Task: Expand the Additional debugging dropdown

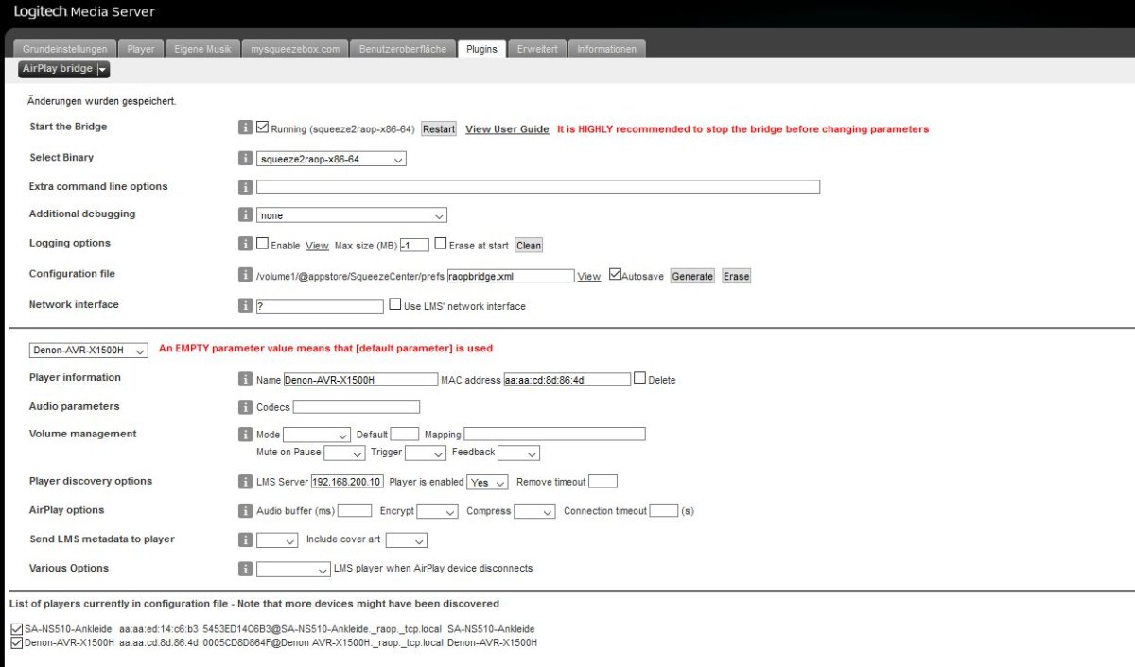Action: click(x=351, y=215)
